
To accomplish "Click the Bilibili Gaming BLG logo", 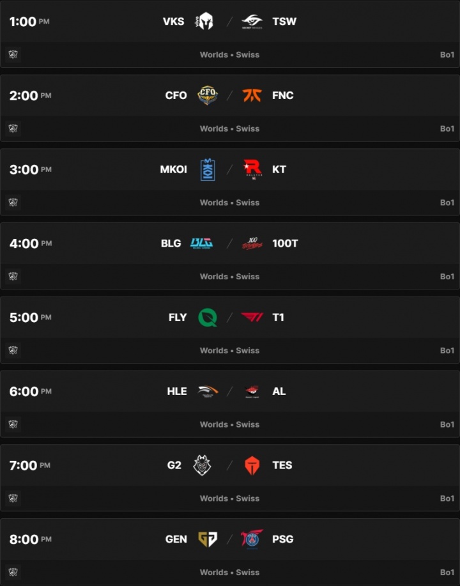I will tap(202, 243).
